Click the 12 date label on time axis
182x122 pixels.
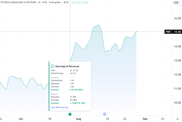[162, 119]
